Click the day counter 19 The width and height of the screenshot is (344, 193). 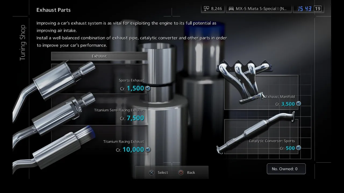318,9
